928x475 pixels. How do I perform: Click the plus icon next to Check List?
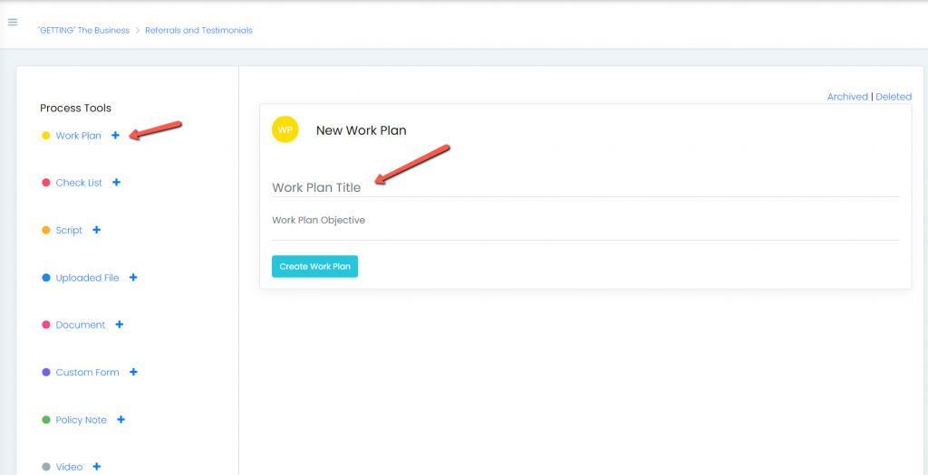pyautogui.click(x=117, y=183)
